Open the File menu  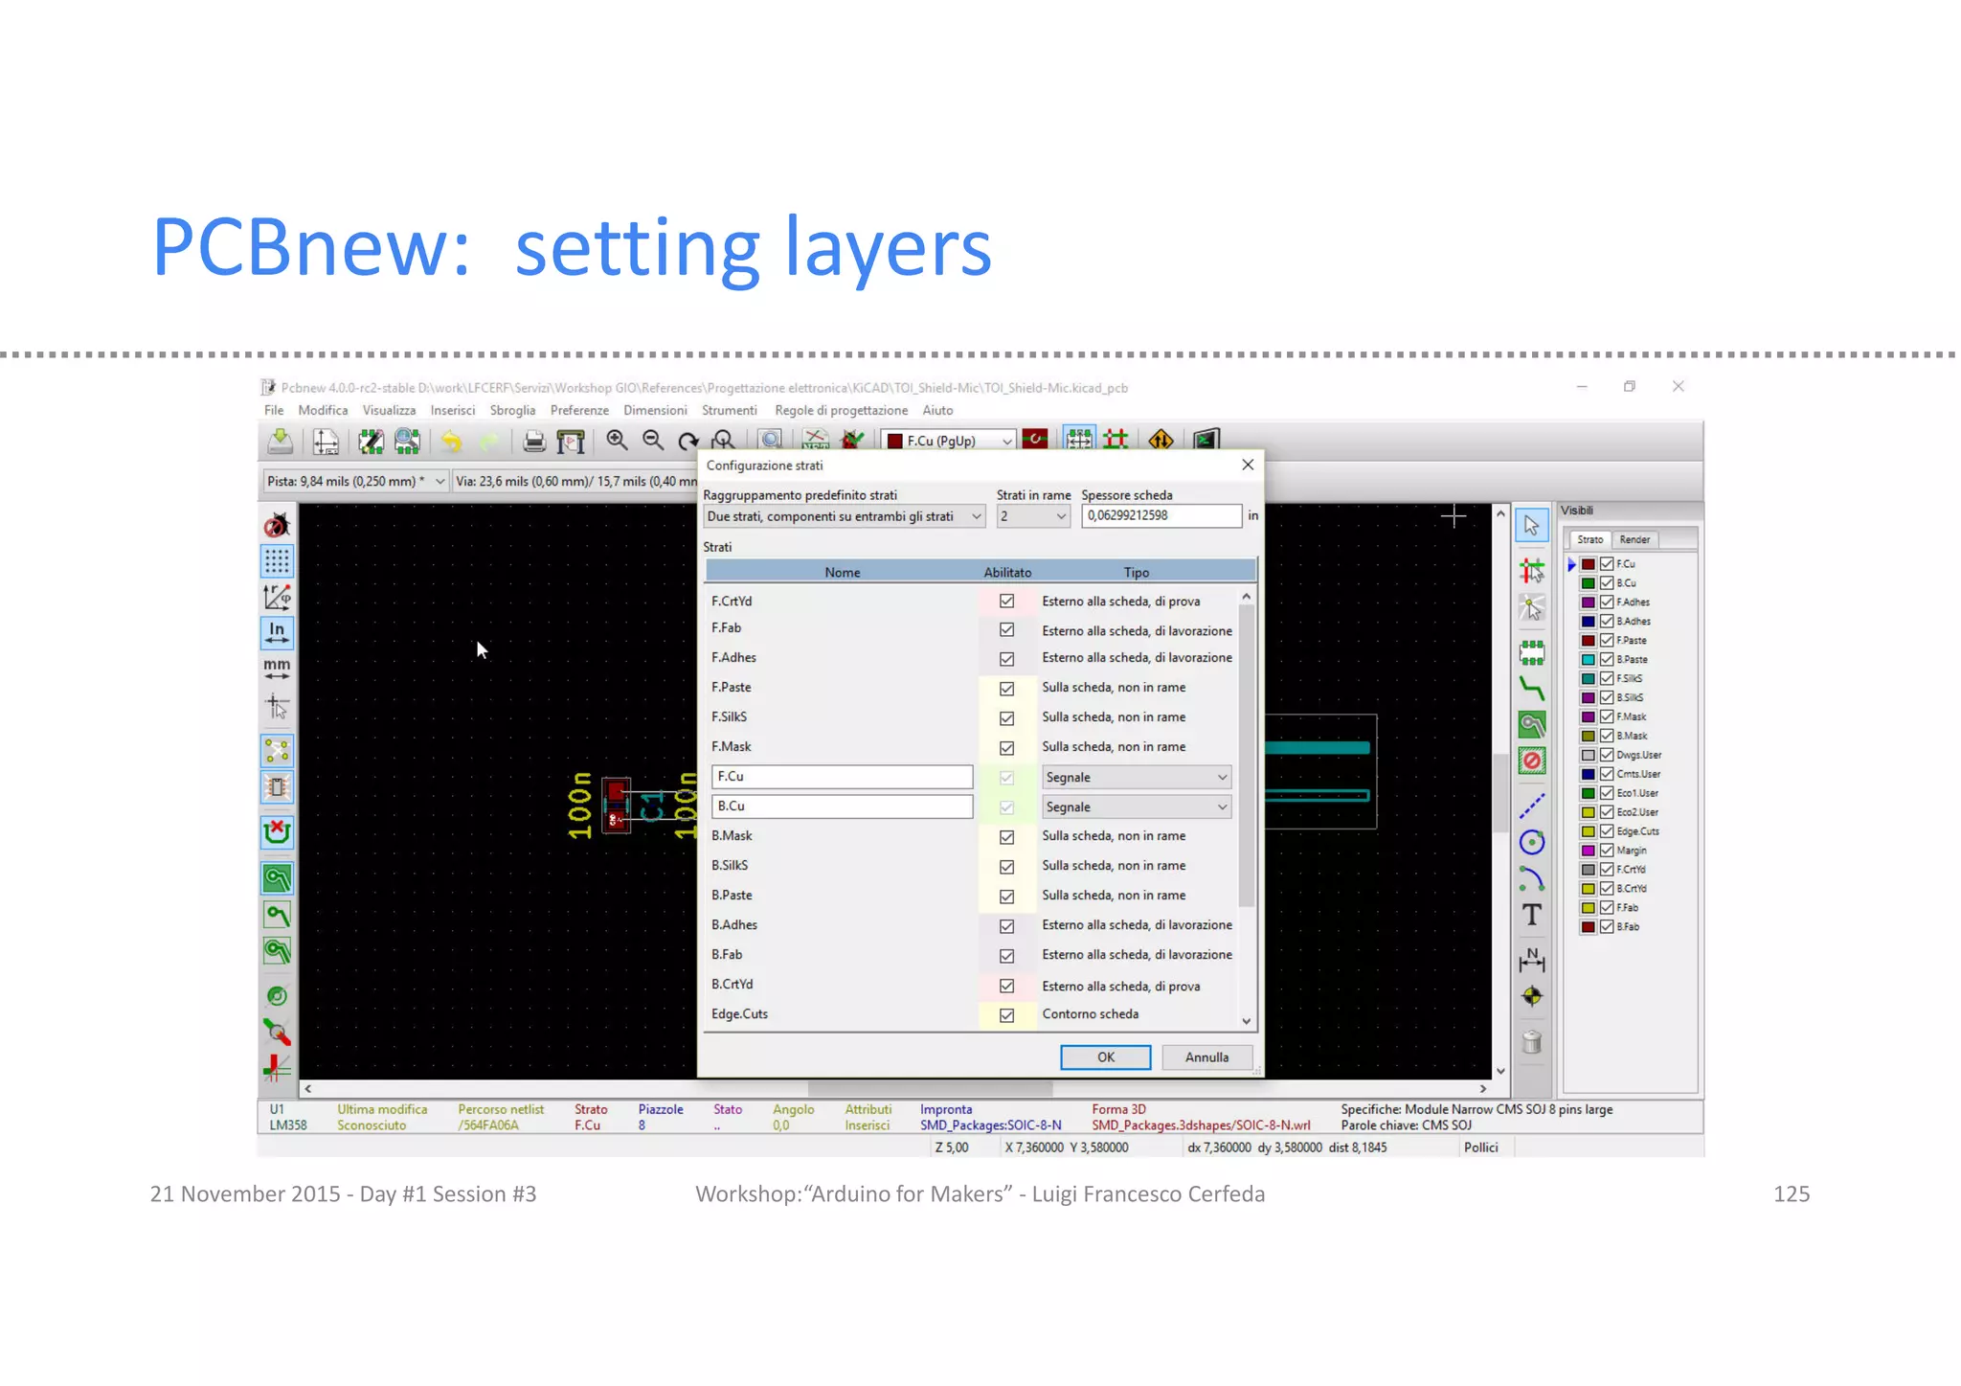tap(274, 410)
